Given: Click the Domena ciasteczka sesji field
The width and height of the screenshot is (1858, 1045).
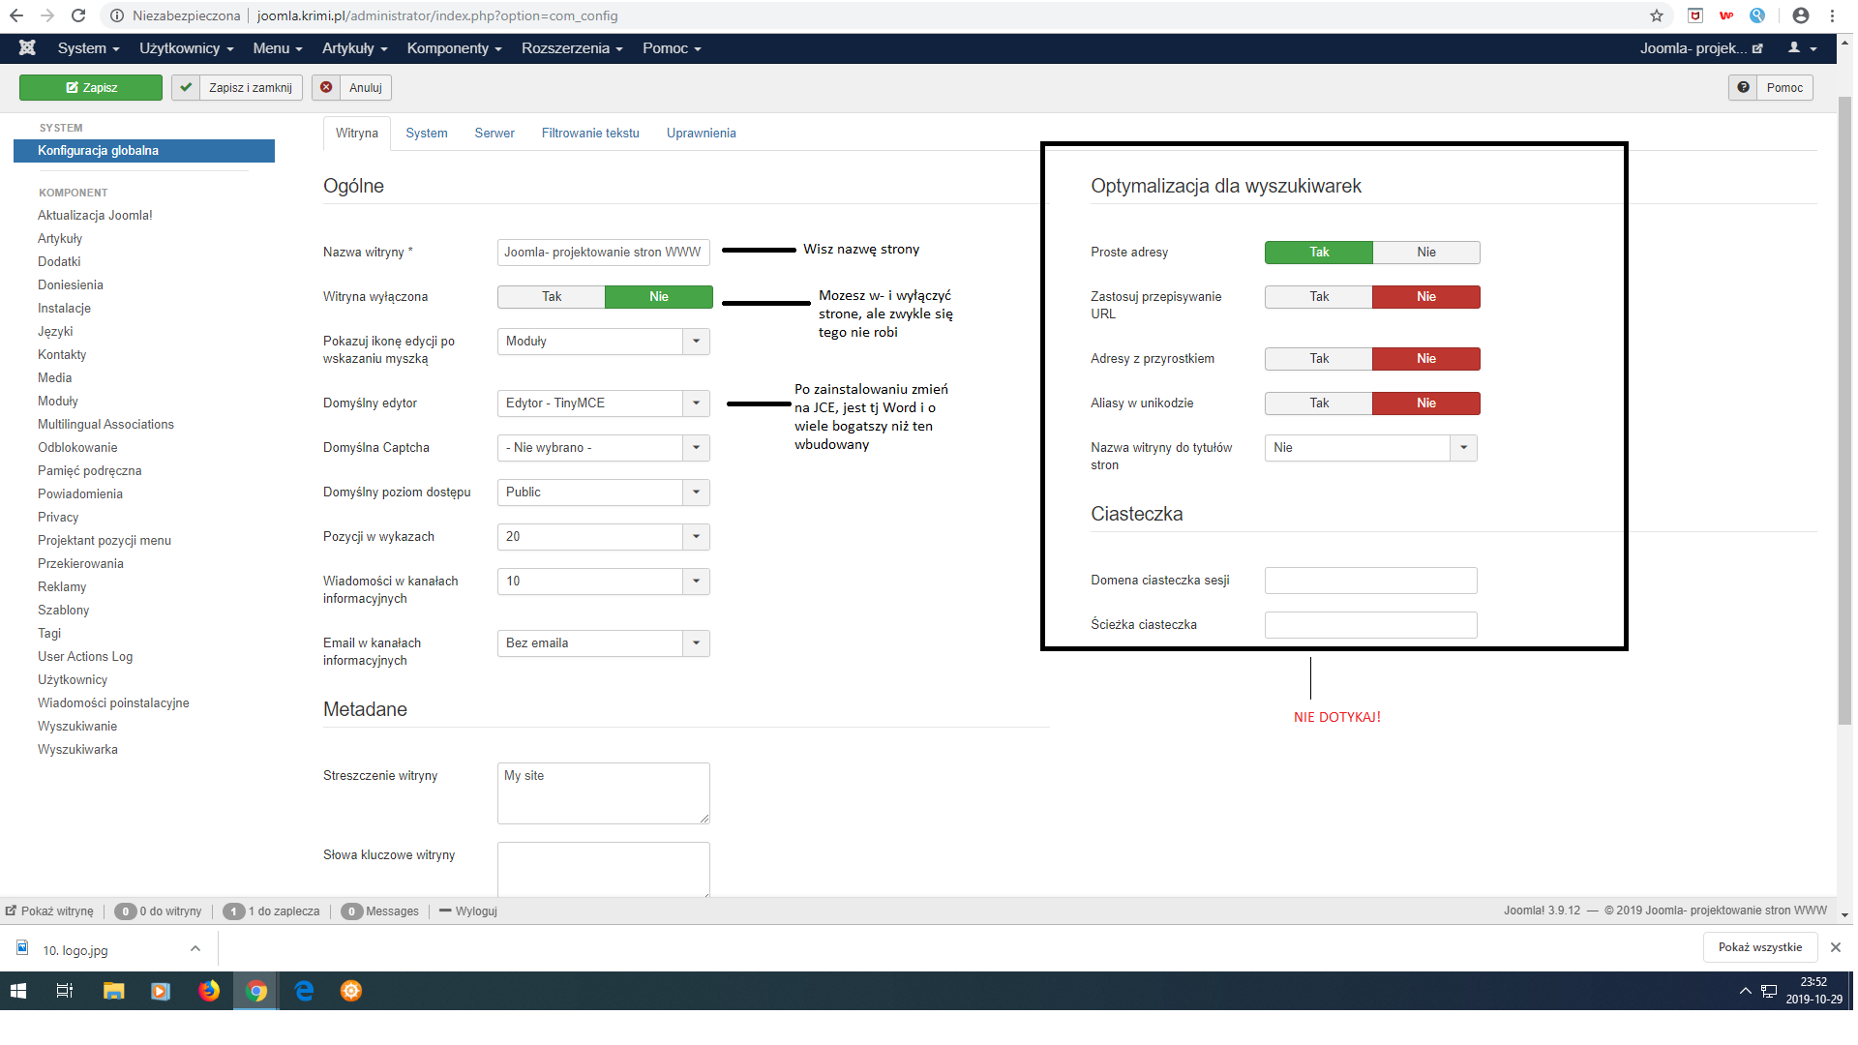Looking at the screenshot, I should click(x=1370, y=581).
